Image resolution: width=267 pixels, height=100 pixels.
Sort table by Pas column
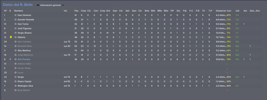[76, 11]
